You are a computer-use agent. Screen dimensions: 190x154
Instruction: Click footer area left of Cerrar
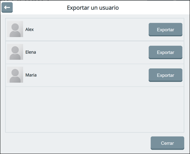coord(78,143)
